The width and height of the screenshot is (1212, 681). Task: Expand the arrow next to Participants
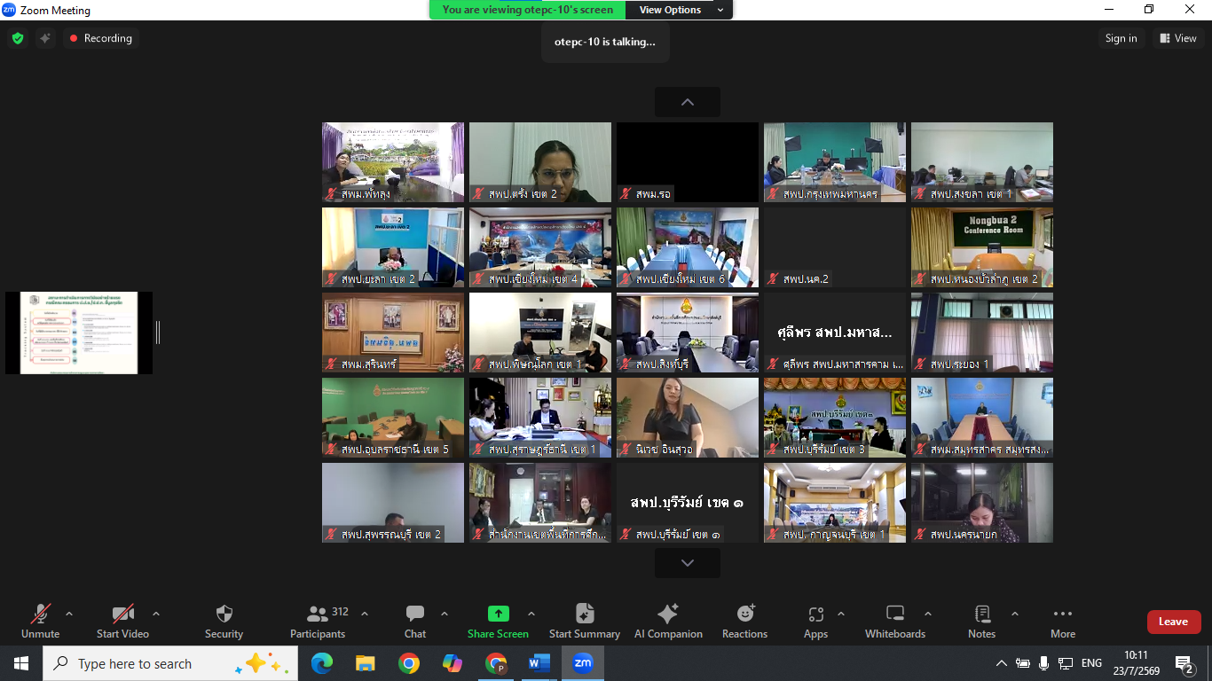tap(364, 614)
